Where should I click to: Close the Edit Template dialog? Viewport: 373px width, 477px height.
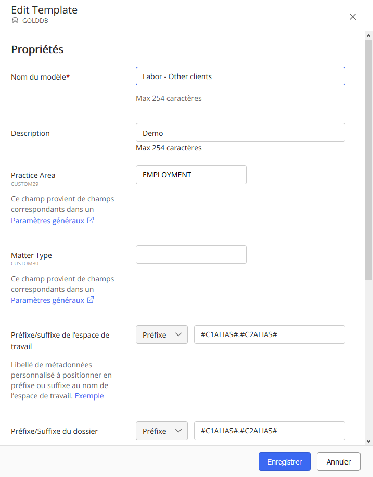coord(353,17)
